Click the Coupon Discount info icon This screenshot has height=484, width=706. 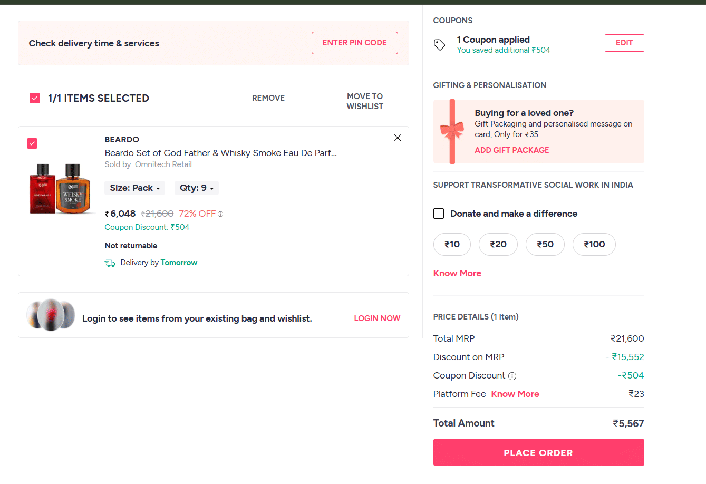(512, 376)
